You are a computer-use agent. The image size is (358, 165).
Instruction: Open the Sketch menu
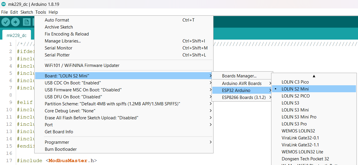(27, 12)
